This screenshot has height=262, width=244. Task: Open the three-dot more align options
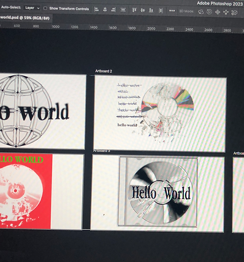[172, 10]
